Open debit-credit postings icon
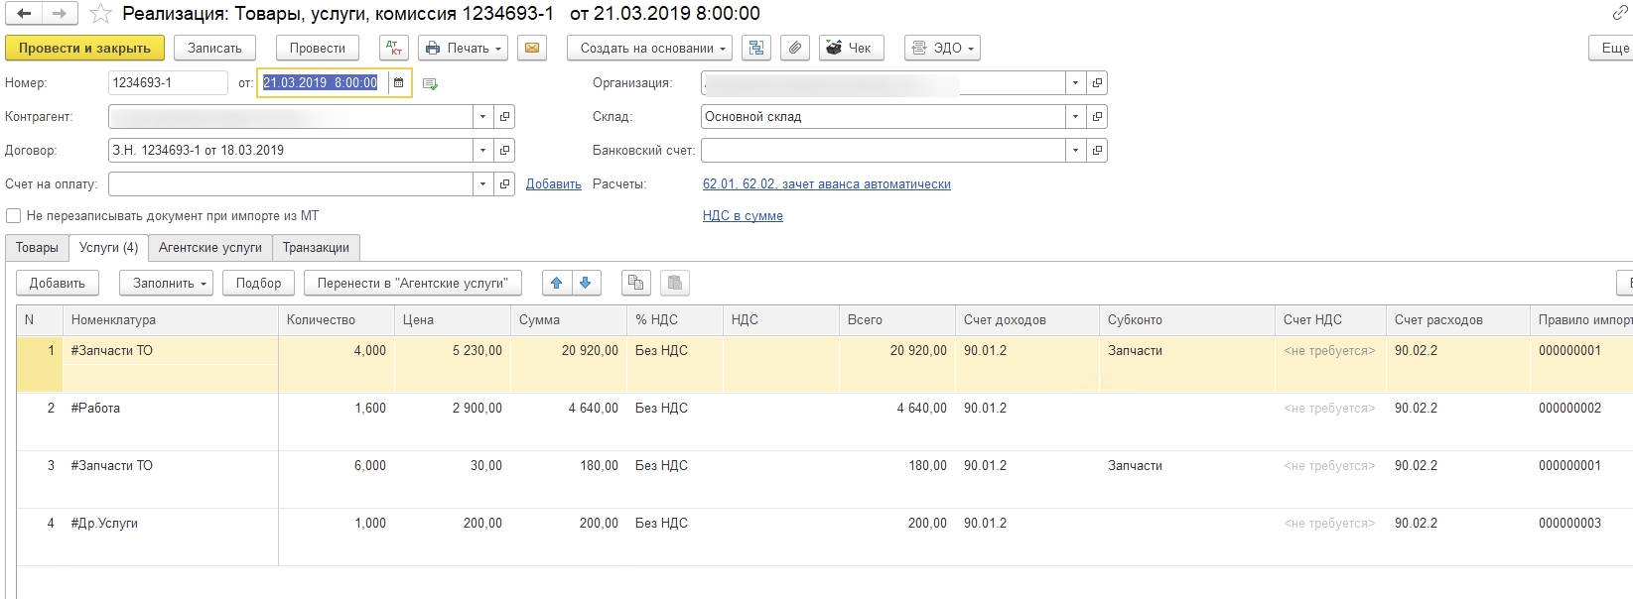The height and width of the screenshot is (599, 1633). (x=393, y=48)
